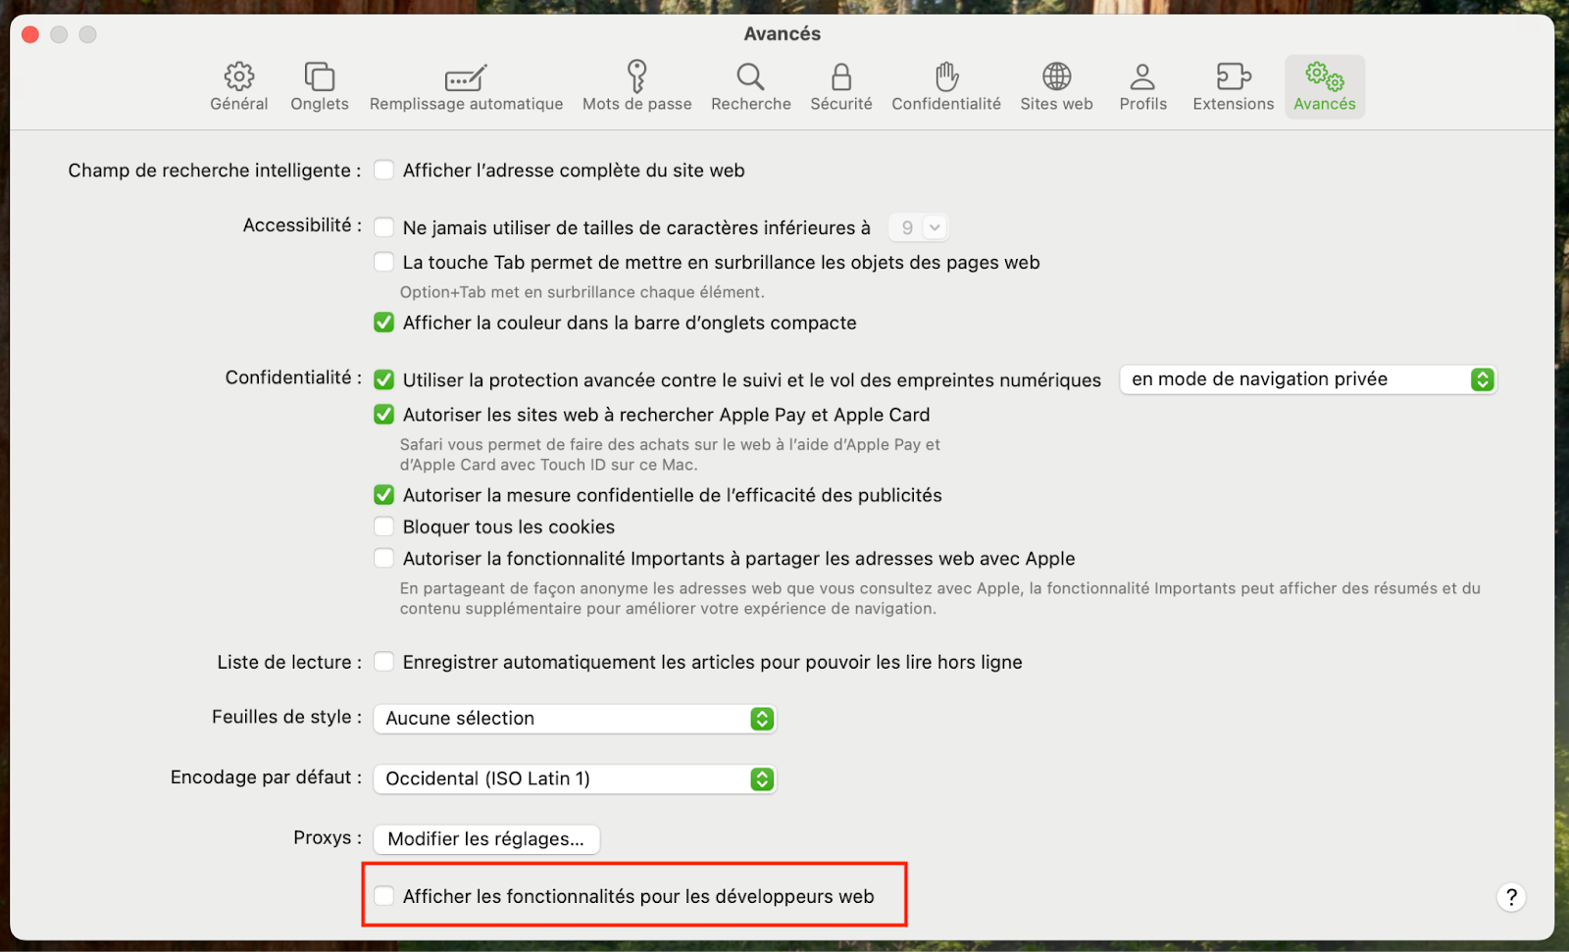This screenshot has width=1569, height=952.
Task: Check Afficher les fonctionnalités pour les développeurs web
Action: (383, 895)
